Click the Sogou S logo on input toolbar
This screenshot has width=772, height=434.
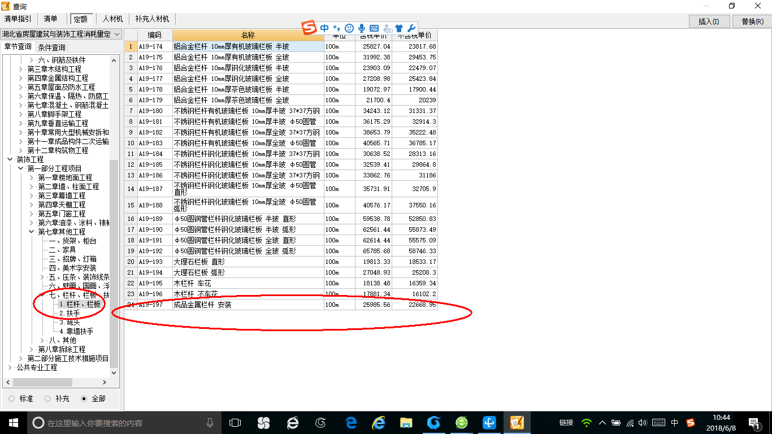click(x=309, y=28)
